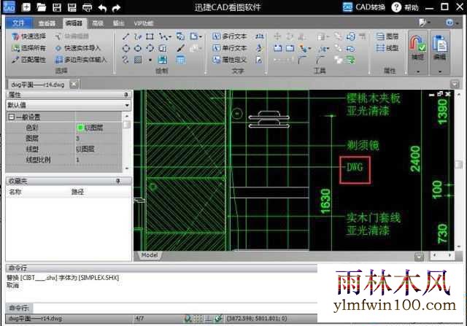Click the 单行文本 single-line text button
The width and height of the screenshot is (467, 326).
pyautogui.click(x=230, y=48)
